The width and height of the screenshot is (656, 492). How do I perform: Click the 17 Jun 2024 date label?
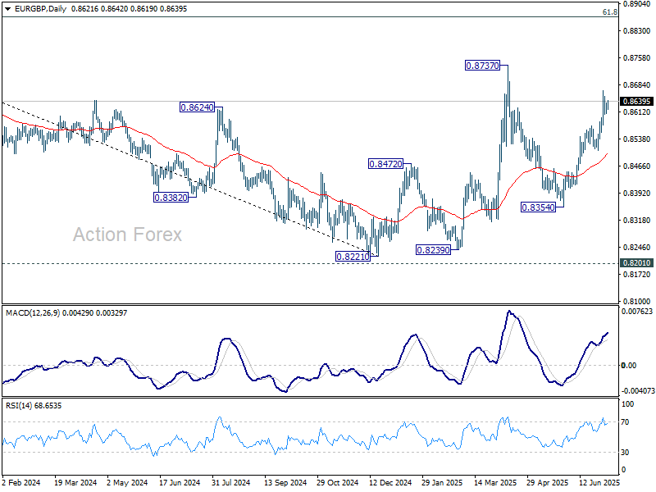click(180, 482)
